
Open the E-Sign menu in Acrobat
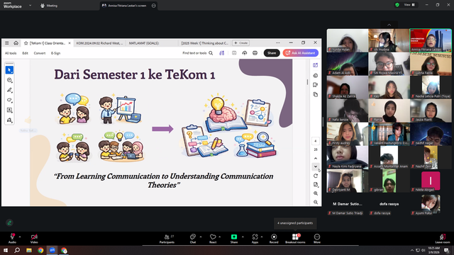[x=55, y=53]
